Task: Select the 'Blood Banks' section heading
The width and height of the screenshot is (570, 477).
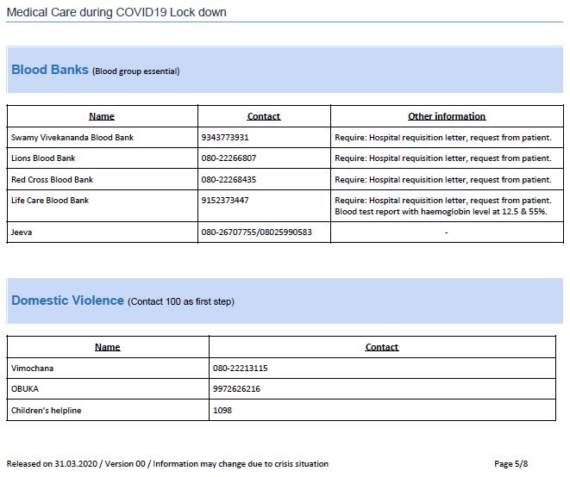Action: point(50,70)
